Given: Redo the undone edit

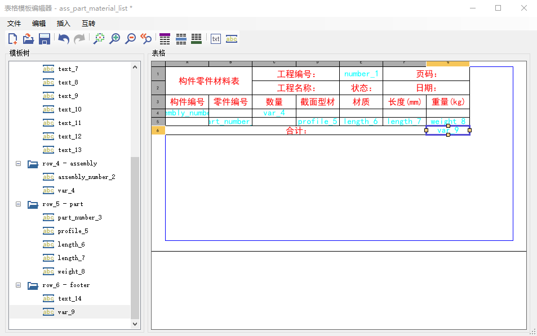Looking at the screenshot, I should point(79,39).
